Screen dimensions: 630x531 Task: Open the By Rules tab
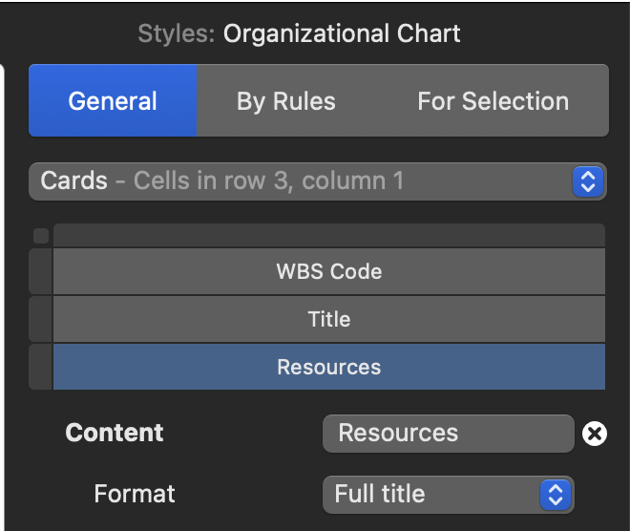tap(286, 100)
